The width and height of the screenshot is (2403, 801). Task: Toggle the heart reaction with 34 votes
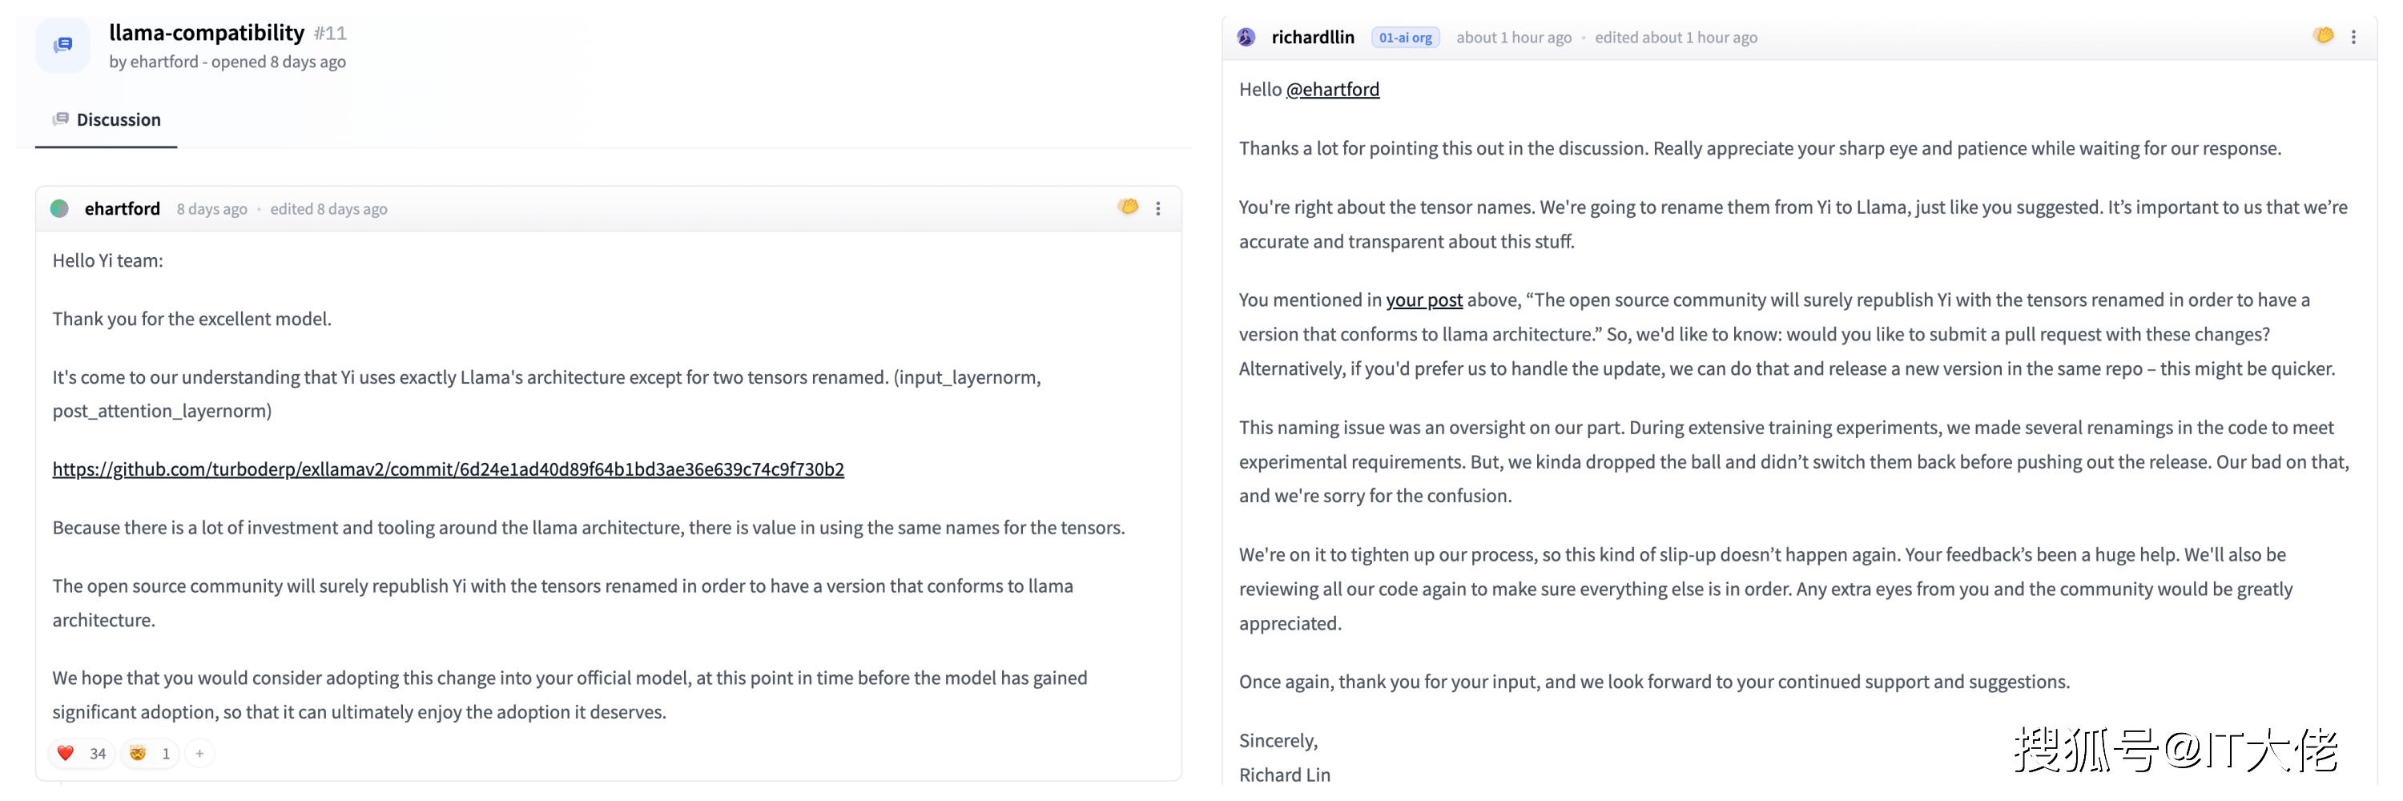tap(81, 754)
